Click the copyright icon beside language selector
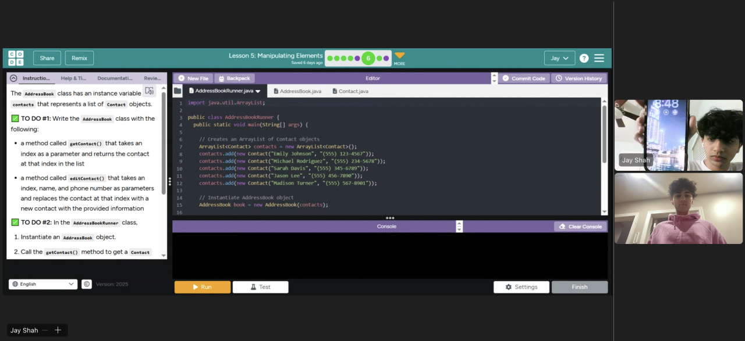The height and width of the screenshot is (341, 745). click(87, 284)
